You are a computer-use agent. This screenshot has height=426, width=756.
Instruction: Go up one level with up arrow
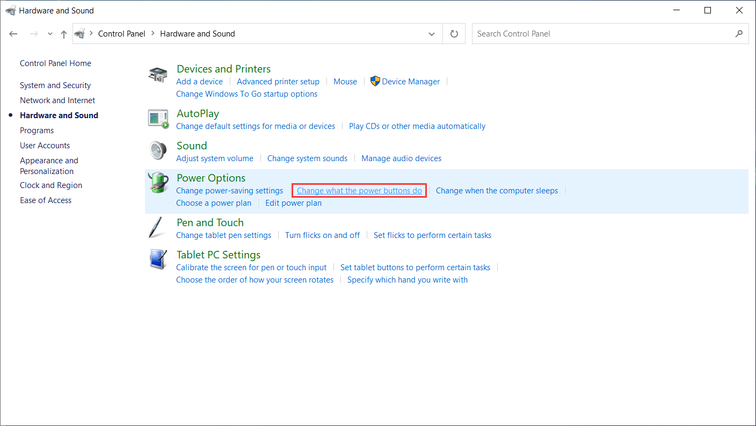[64, 34]
